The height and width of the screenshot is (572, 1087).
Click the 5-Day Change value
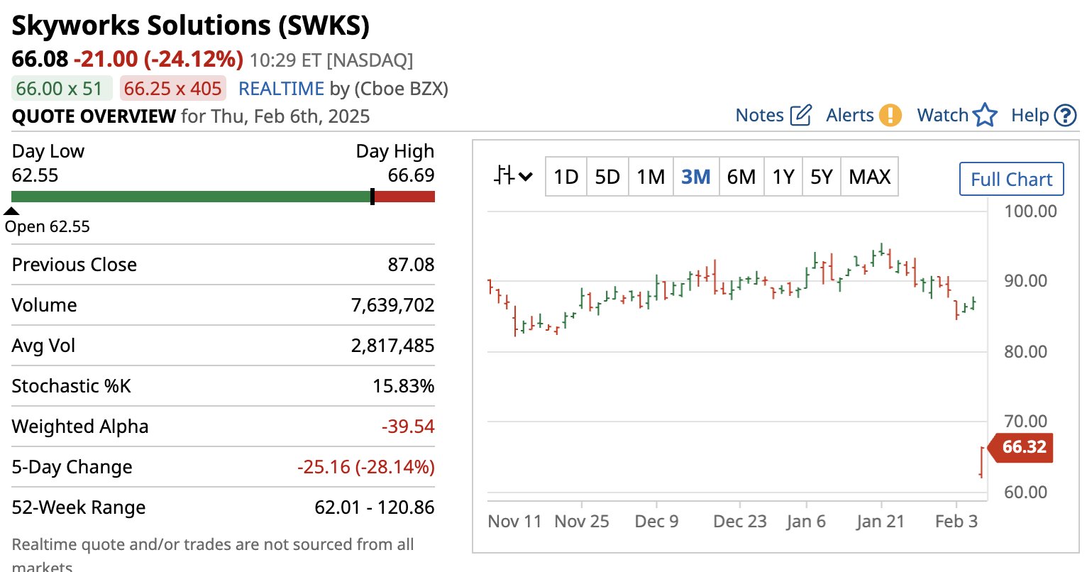pyautogui.click(x=366, y=467)
